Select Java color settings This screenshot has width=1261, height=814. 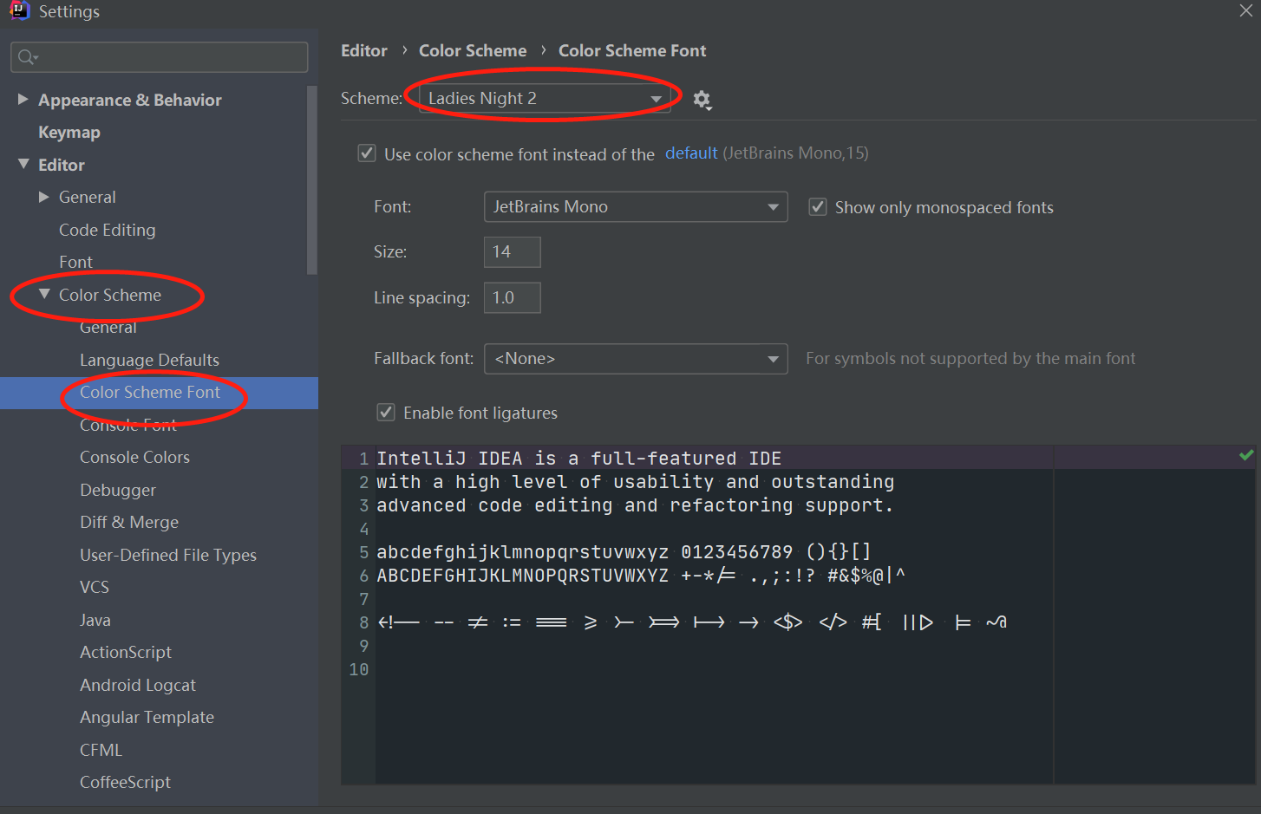95,620
